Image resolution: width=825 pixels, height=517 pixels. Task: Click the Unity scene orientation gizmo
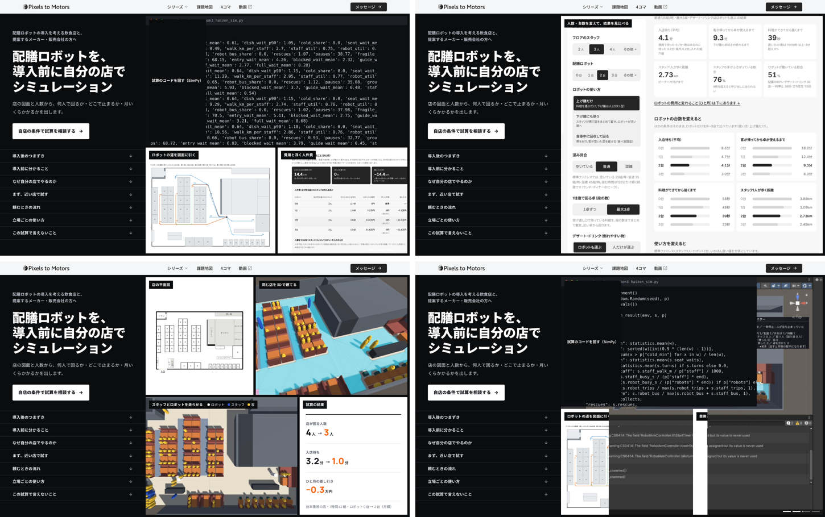(797, 302)
